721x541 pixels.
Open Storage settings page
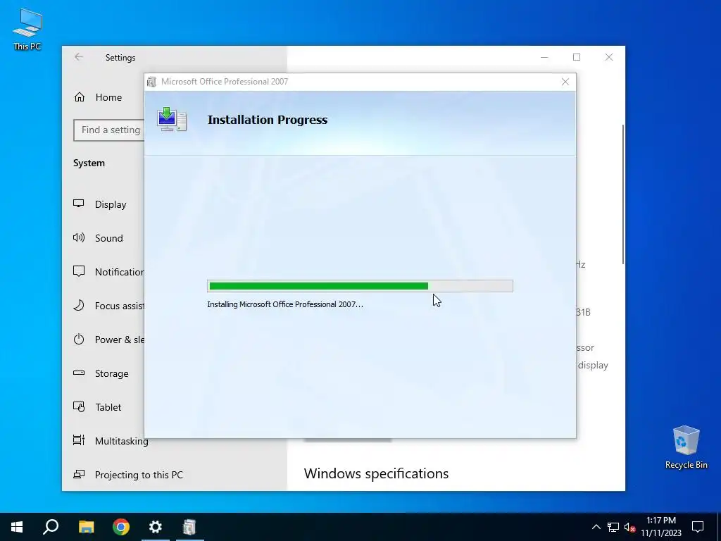(112, 373)
